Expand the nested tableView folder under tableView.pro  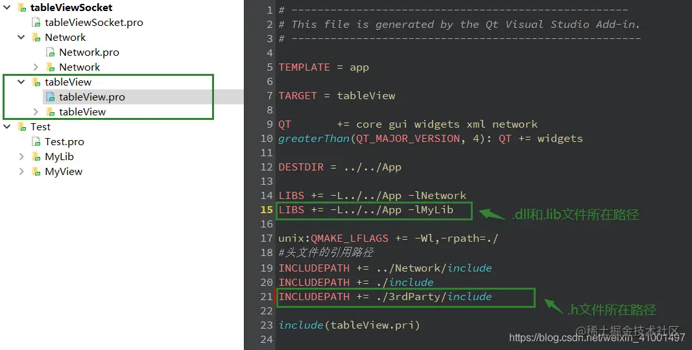[36, 112]
